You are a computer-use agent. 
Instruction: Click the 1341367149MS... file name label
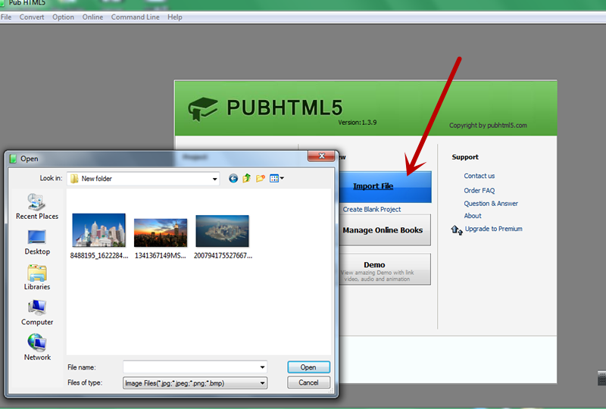pyautogui.click(x=161, y=255)
